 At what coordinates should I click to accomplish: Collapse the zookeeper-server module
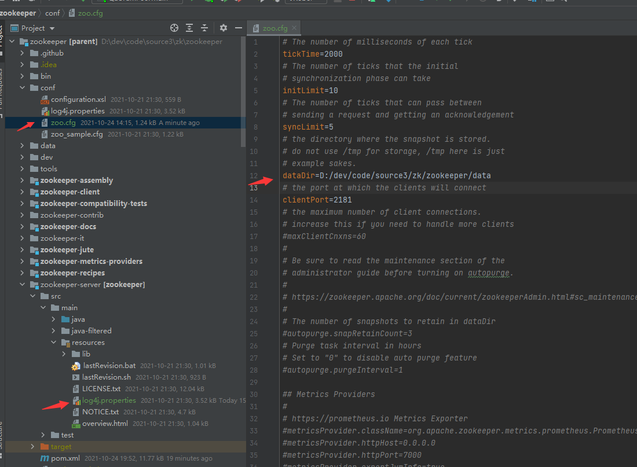pos(23,284)
